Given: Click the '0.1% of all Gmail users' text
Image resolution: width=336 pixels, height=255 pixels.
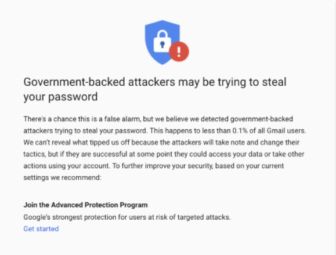Looking at the screenshot, I should (269, 131).
